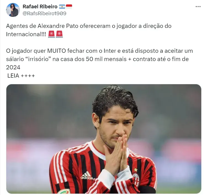
Task: Click the red and white flag emoji
Action: [x=69, y=7]
